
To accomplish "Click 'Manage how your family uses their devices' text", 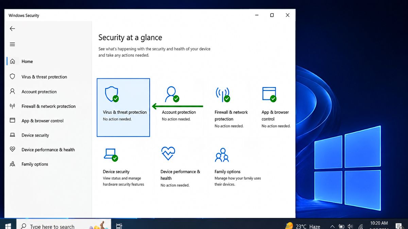I will 238,182.
